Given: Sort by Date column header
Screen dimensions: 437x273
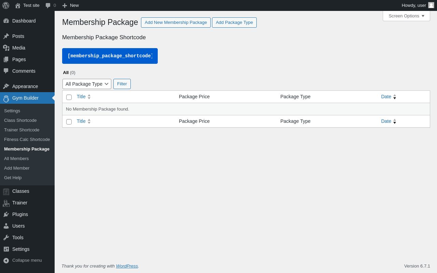Looking at the screenshot, I should point(386,97).
